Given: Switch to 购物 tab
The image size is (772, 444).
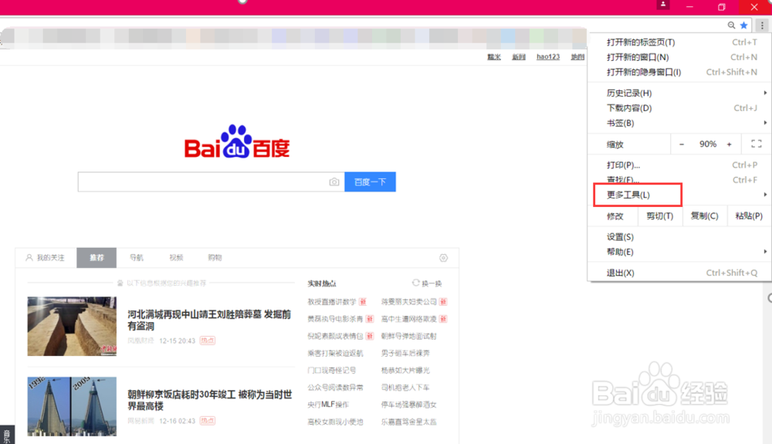Looking at the screenshot, I should (215, 258).
